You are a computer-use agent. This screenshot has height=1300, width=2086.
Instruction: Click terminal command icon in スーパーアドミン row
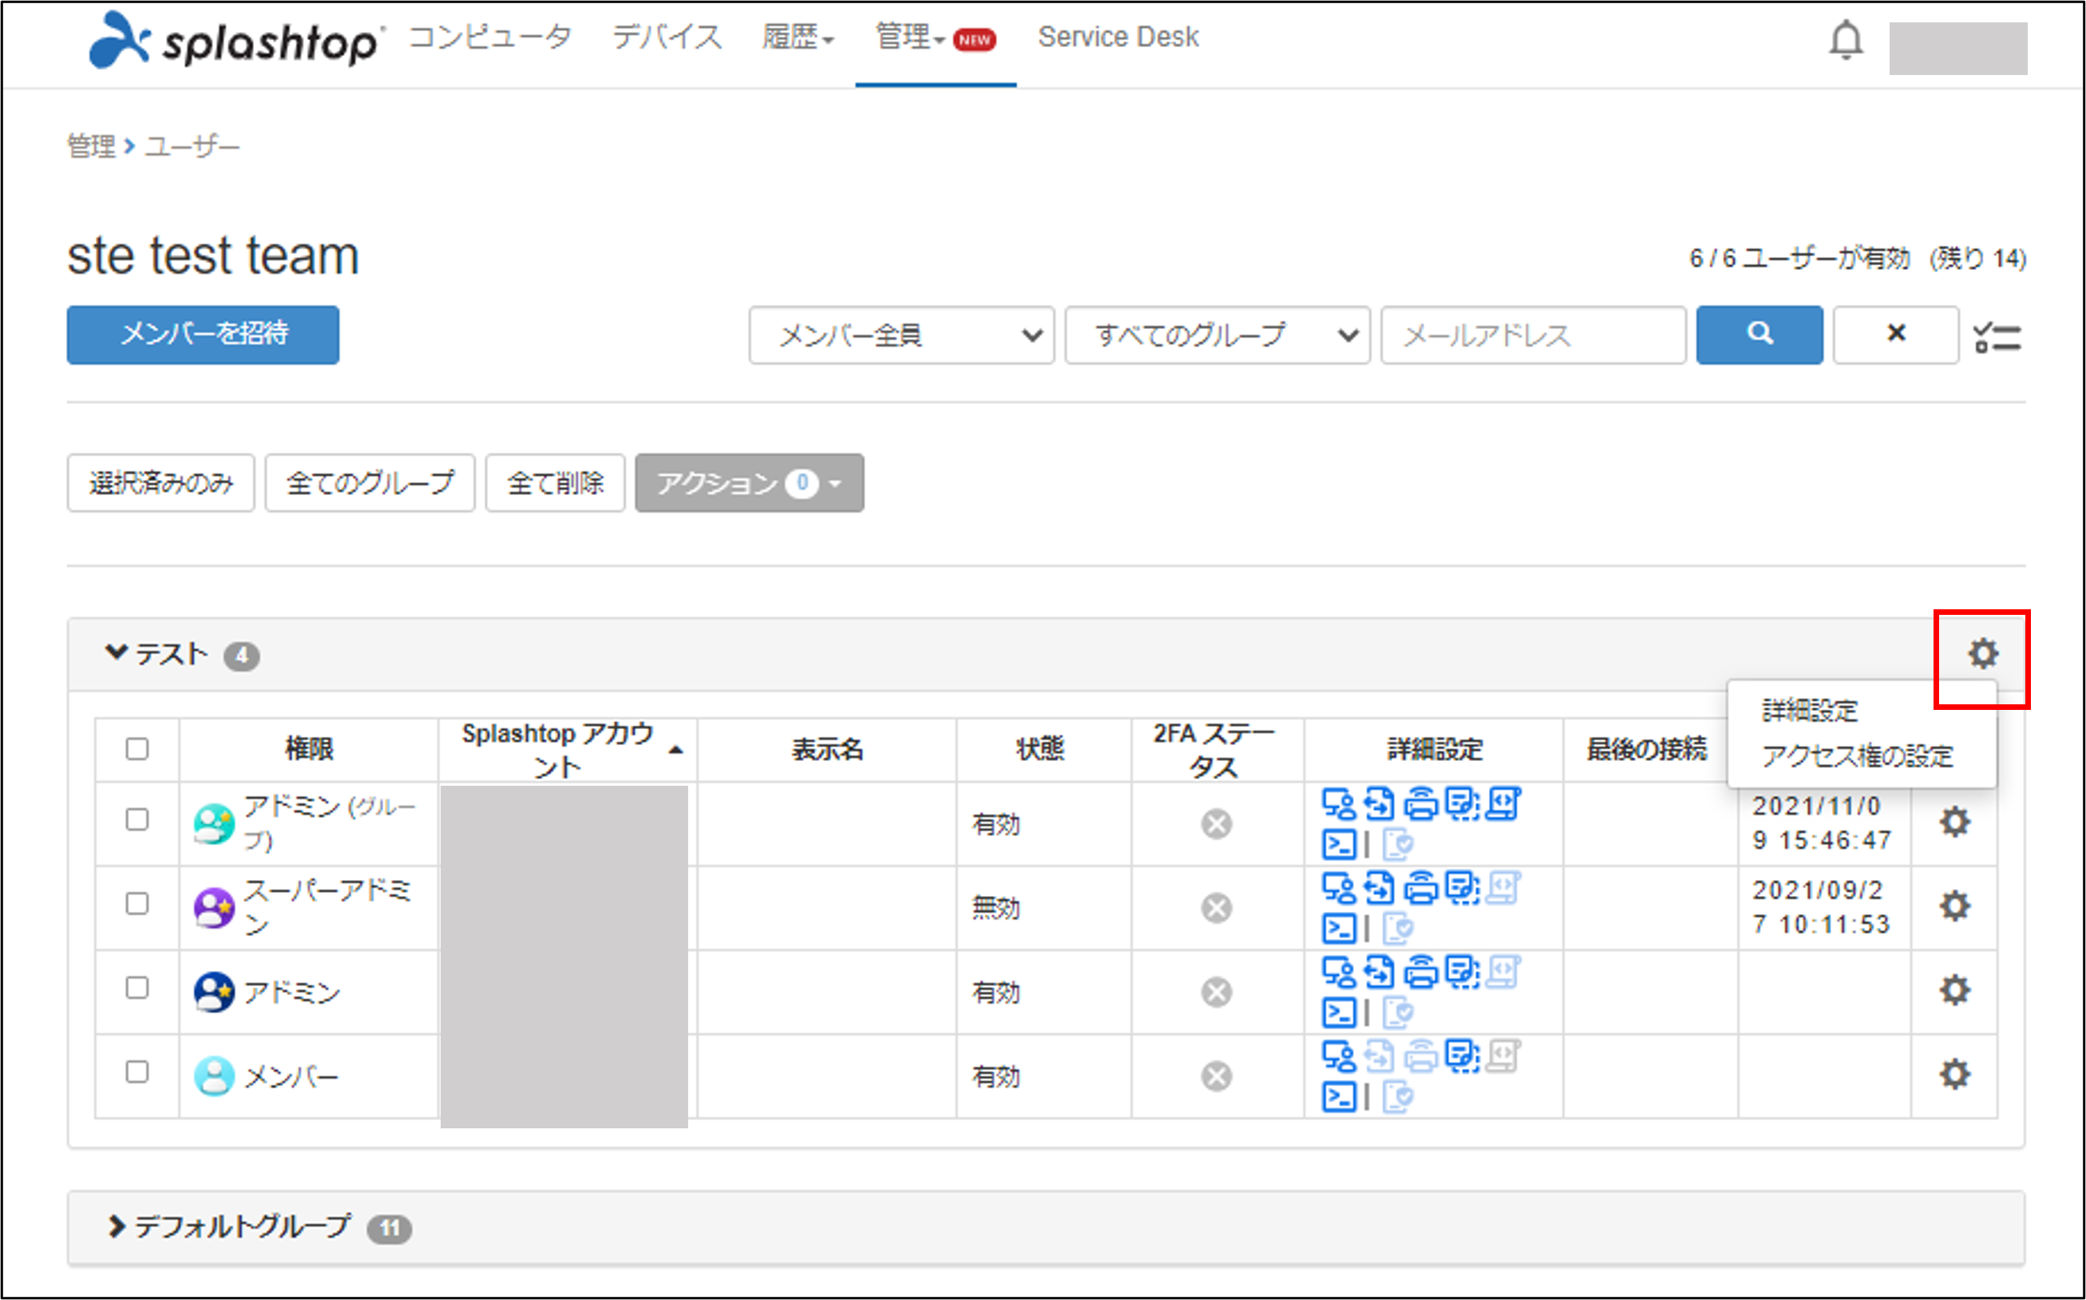pyautogui.click(x=1338, y=929)
